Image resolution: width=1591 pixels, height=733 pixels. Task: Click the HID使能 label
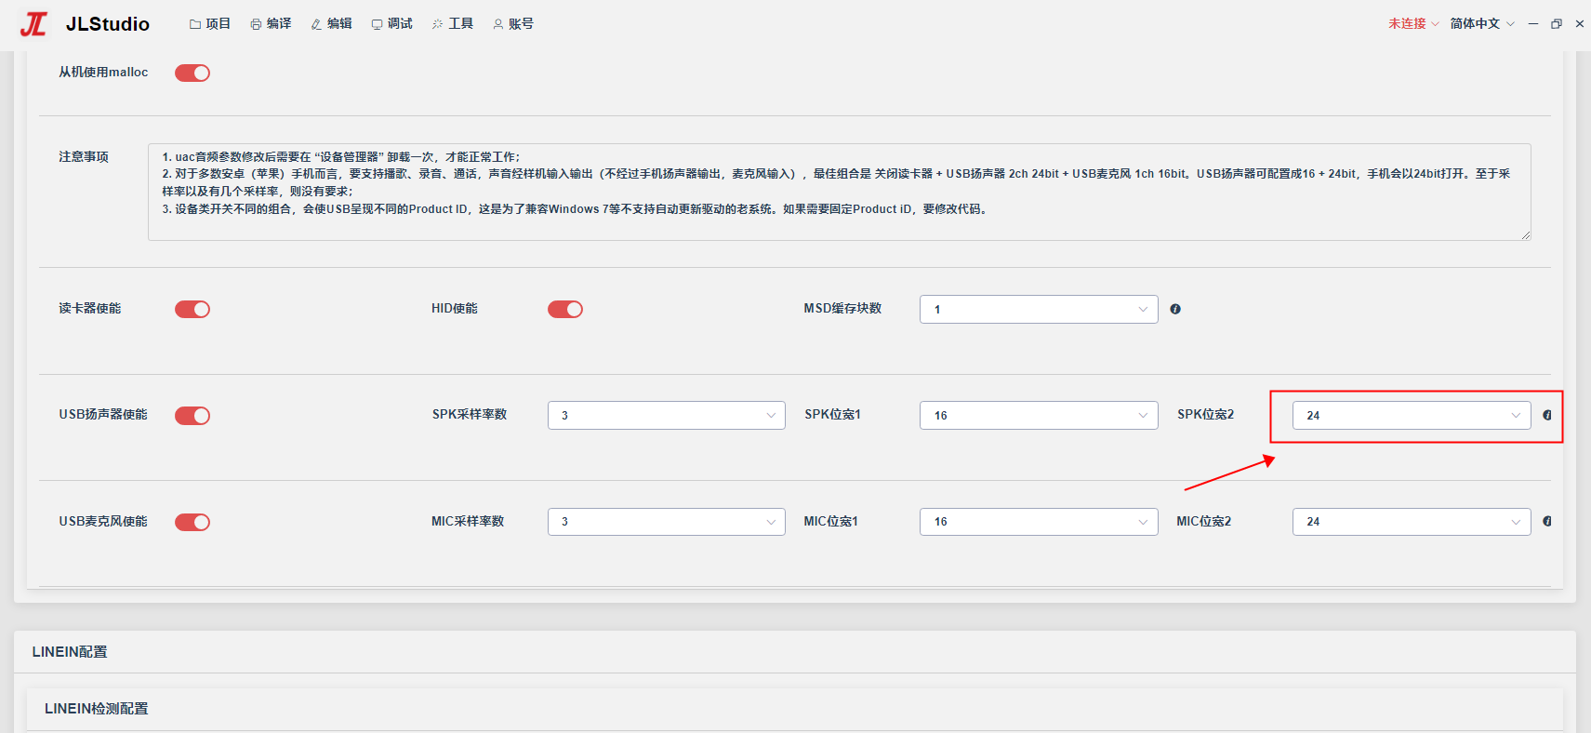pyautogui.click(x=455, y=309)
